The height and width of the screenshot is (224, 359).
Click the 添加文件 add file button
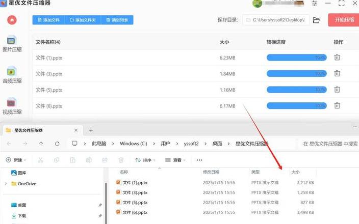click(x=49, y=20)
